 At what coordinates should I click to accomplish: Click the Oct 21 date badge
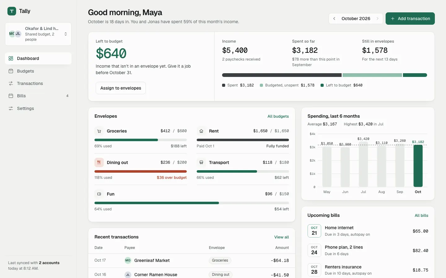point(314,231)
